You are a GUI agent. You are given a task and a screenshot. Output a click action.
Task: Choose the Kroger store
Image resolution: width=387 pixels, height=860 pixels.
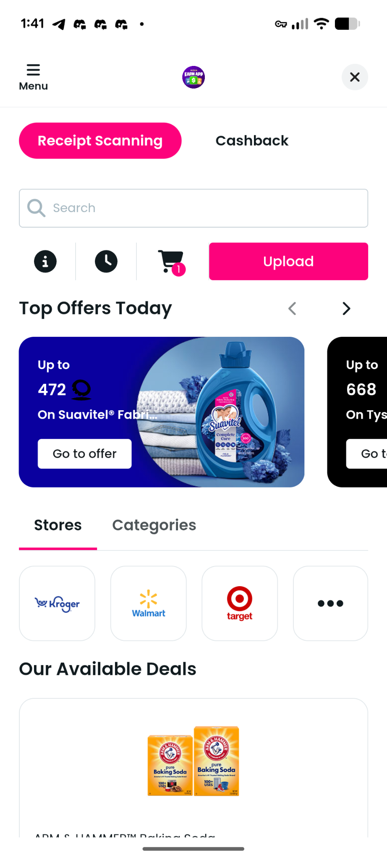click(x=57, y=603)
